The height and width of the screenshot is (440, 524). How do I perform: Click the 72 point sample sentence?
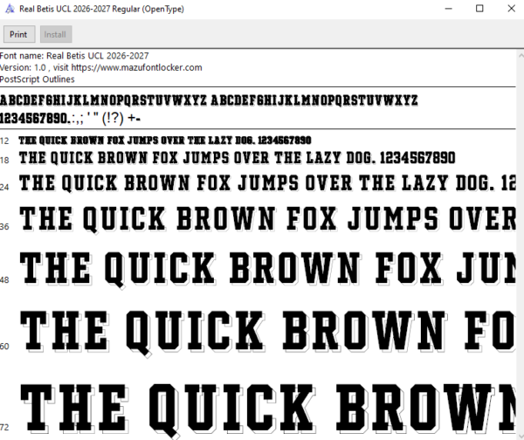pos(267,410)
